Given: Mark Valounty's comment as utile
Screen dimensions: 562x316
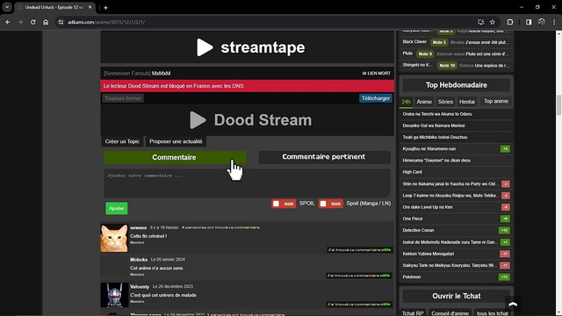Looking at the screenshot, I should point(359,305).
